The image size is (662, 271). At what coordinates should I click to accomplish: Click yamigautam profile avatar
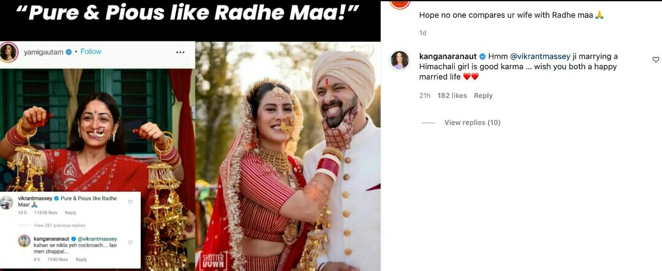pos(9,52)
